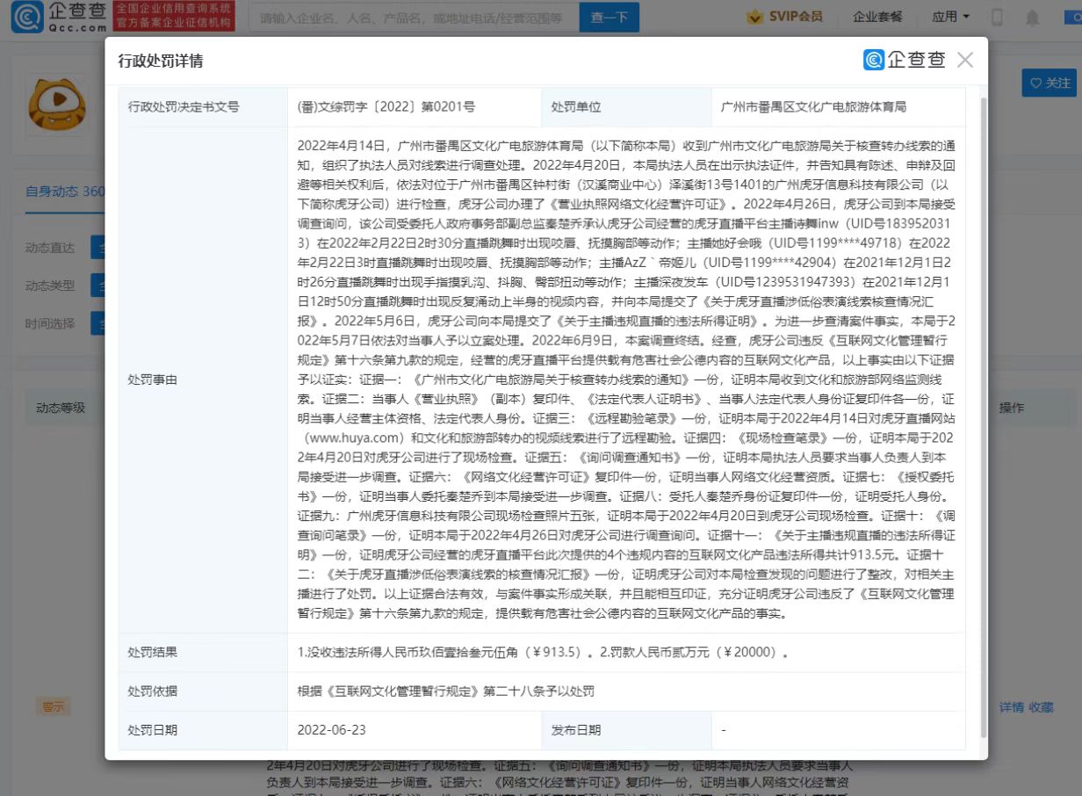Click the SVIP crown icon
Viewport: 1082px width, 796px height.
pyautogui.click(x=754, y=17)
